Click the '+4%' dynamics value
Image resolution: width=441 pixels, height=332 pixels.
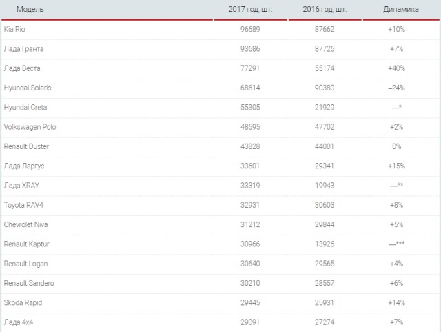pos(397,264)
